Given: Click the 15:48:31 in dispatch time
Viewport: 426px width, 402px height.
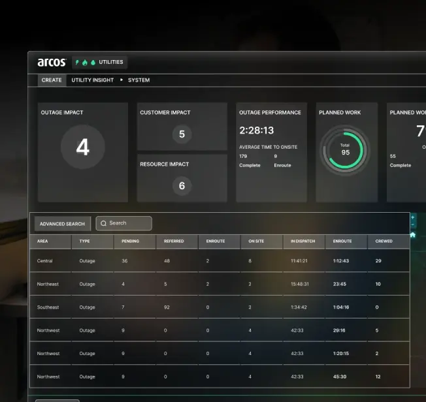Looking at the screenshot, I should [300, 284].
